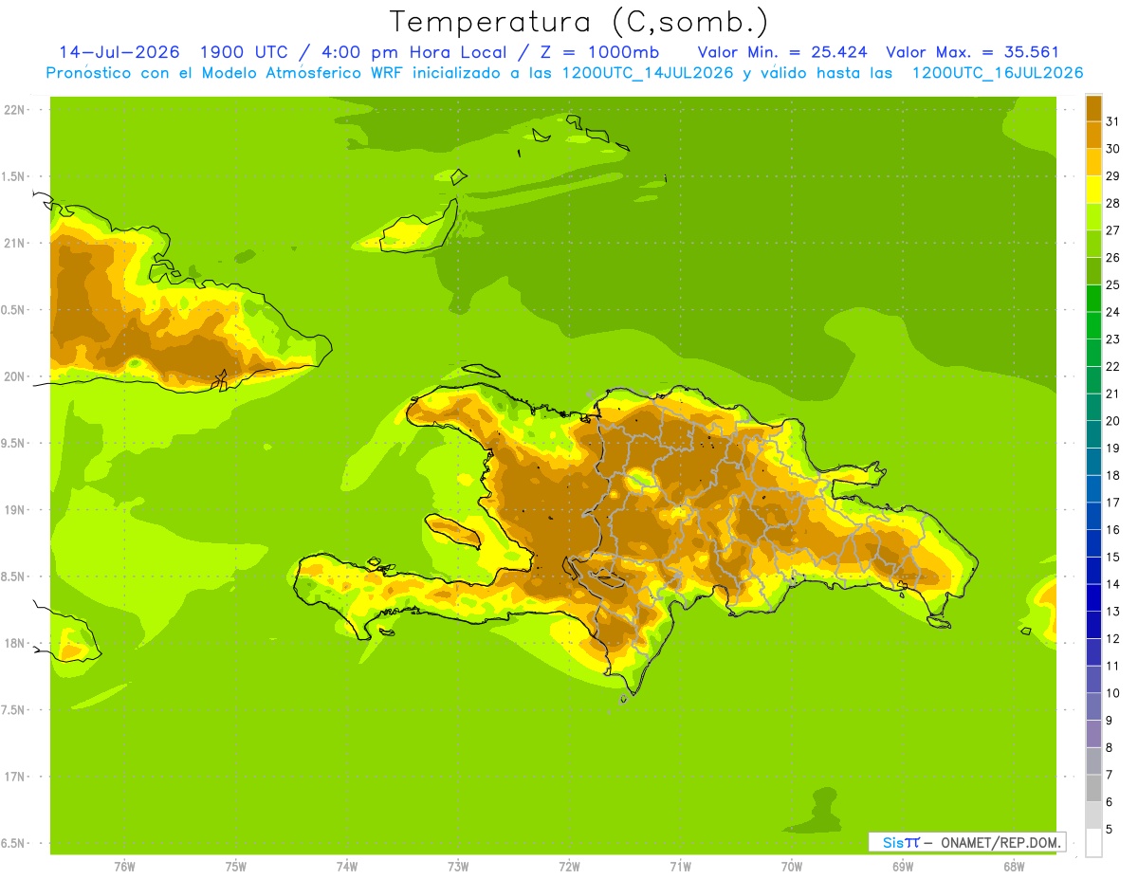Click legend value '16'
This screenshot has width=1138, height=879.
pyautogui.click(x=1112, y=530)
